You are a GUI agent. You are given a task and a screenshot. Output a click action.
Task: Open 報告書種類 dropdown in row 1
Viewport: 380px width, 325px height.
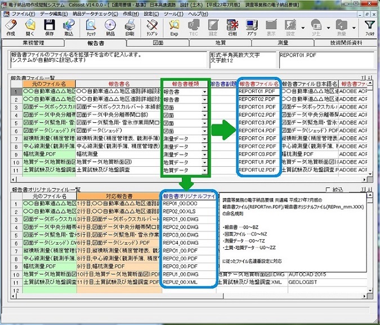tap(204, 91)
